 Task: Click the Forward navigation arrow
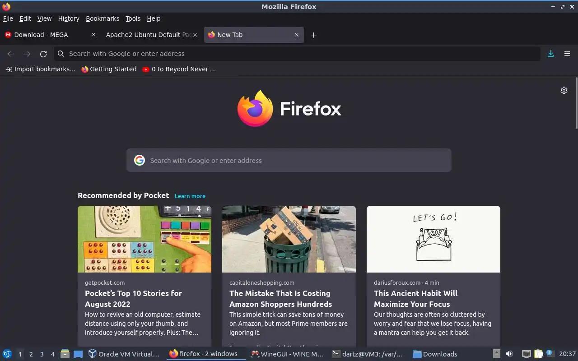click(x=27, y=54)
